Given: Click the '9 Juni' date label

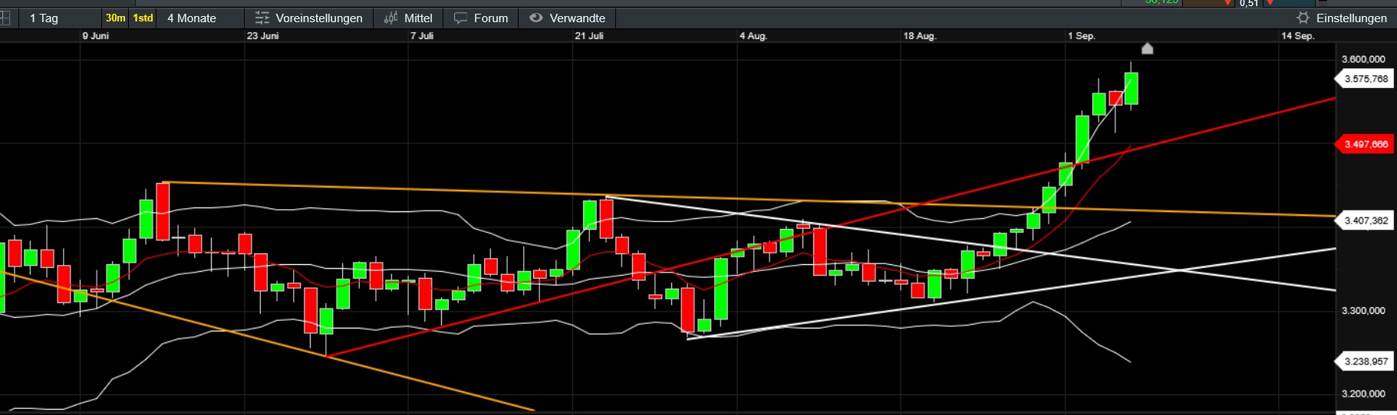Looking at the screenshot, I should [96, 36].
